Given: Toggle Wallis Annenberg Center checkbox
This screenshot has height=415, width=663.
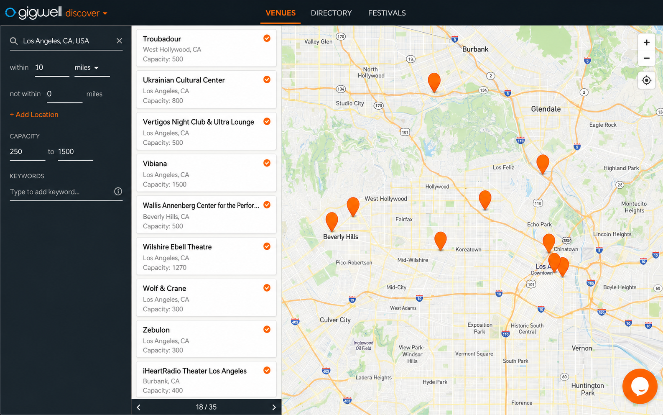Looking at the screenshot, I should coord(267,205).
